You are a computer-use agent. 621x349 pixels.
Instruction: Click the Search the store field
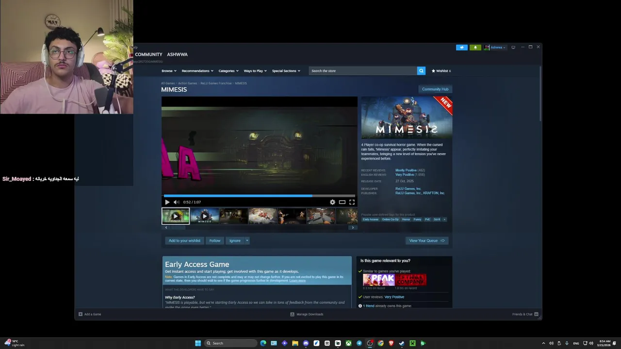[363, 71]
